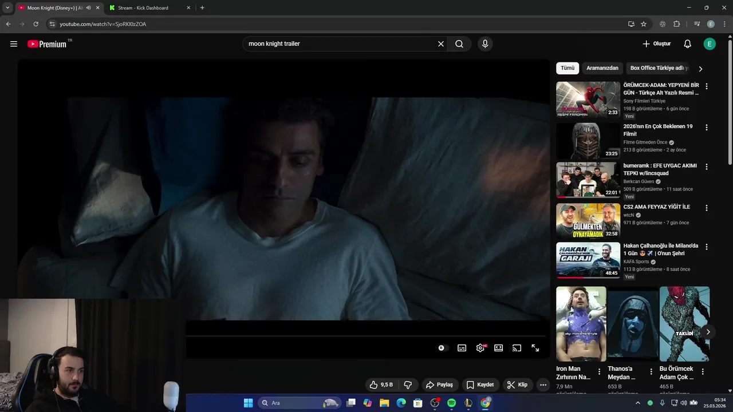The height and width of the screenshot is (412, 733).
Task: Open Microsoft Edge from the taskbar
Action: tap(401, 403)
